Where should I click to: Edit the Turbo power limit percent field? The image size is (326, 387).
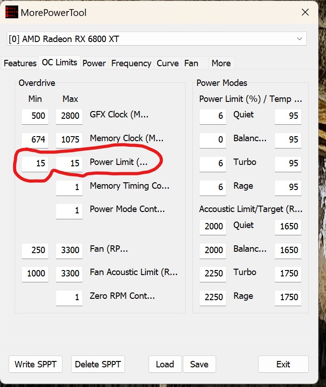click(213, 163)
